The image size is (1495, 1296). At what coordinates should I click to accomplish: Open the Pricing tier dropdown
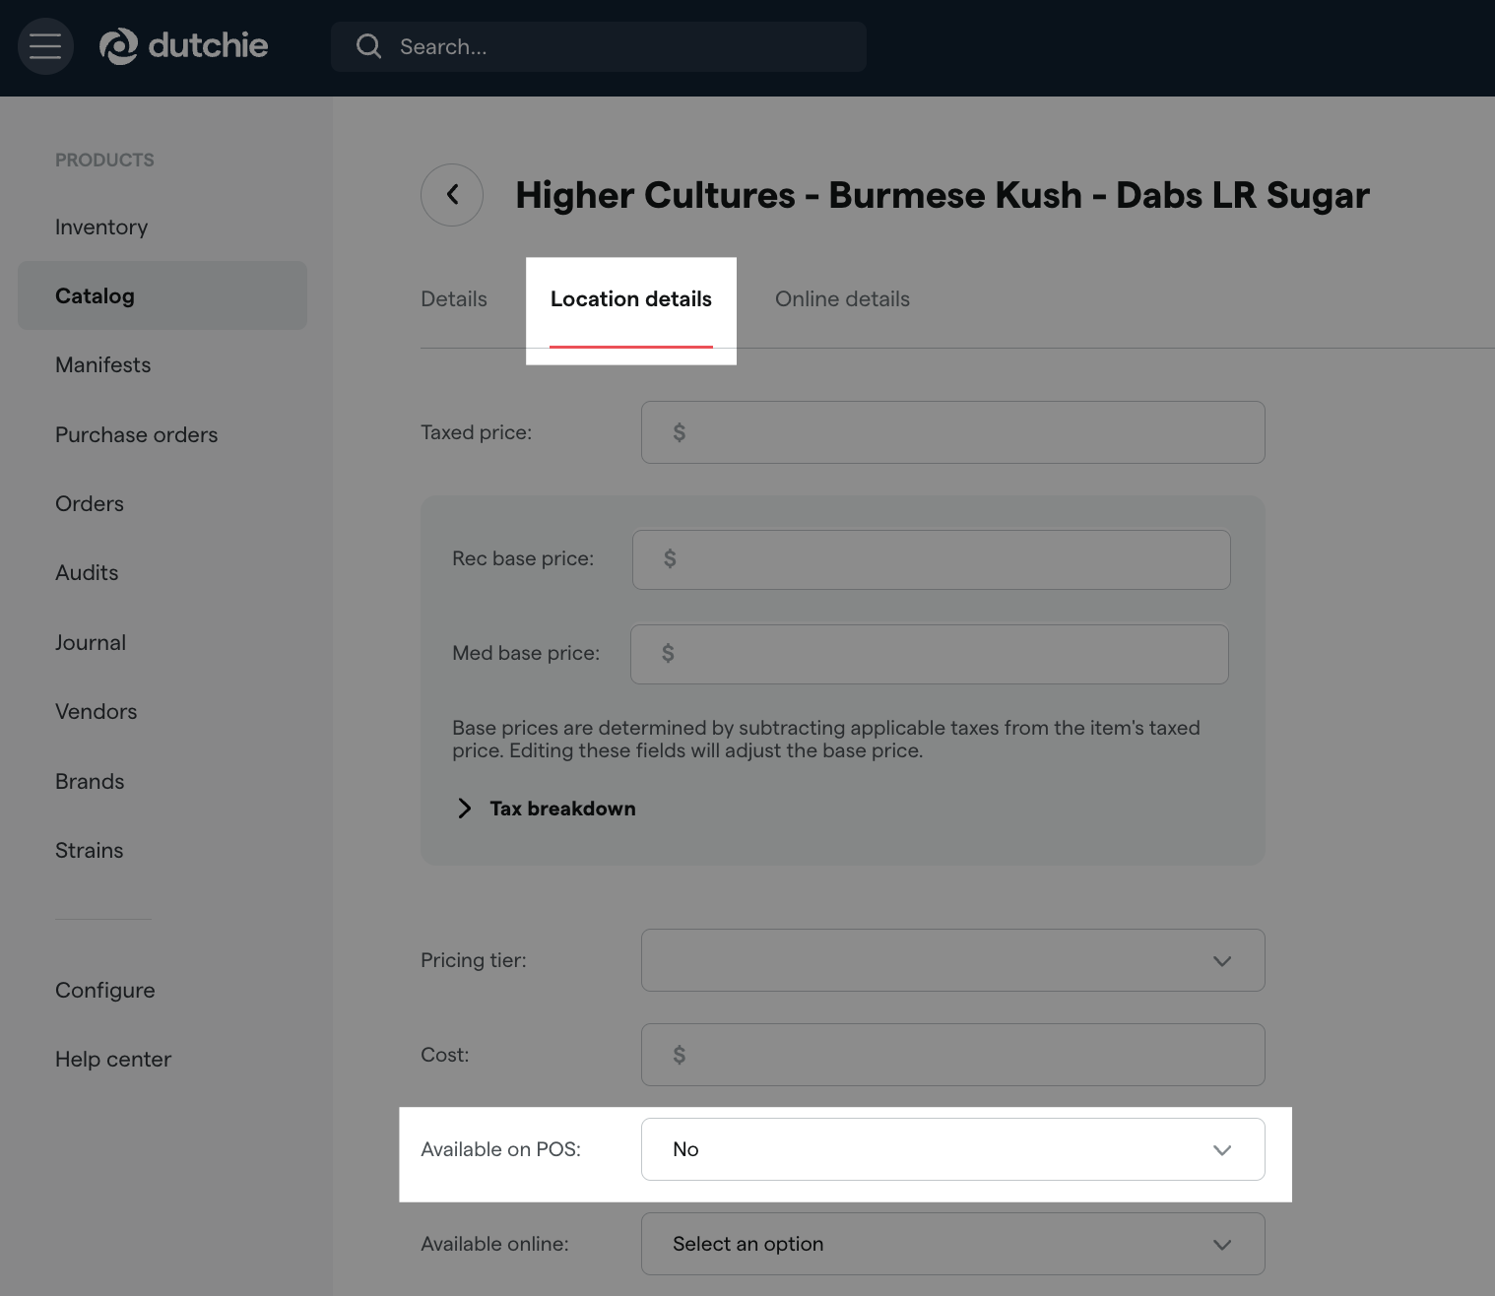952,960
